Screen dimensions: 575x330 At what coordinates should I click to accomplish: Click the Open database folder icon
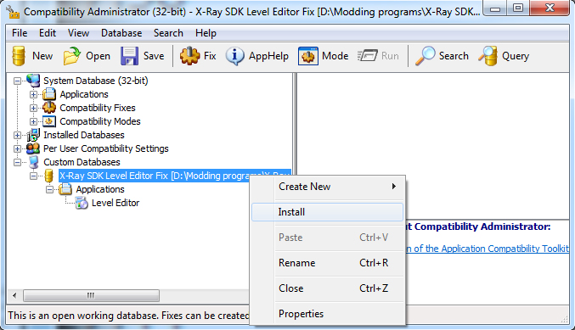[x=72, y=56]
